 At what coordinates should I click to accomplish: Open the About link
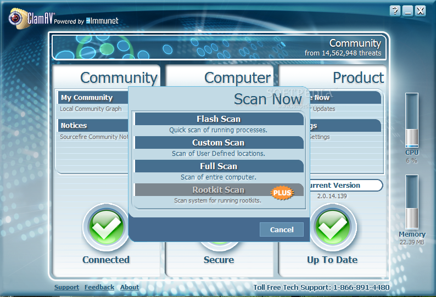click(x=130, y=287)
